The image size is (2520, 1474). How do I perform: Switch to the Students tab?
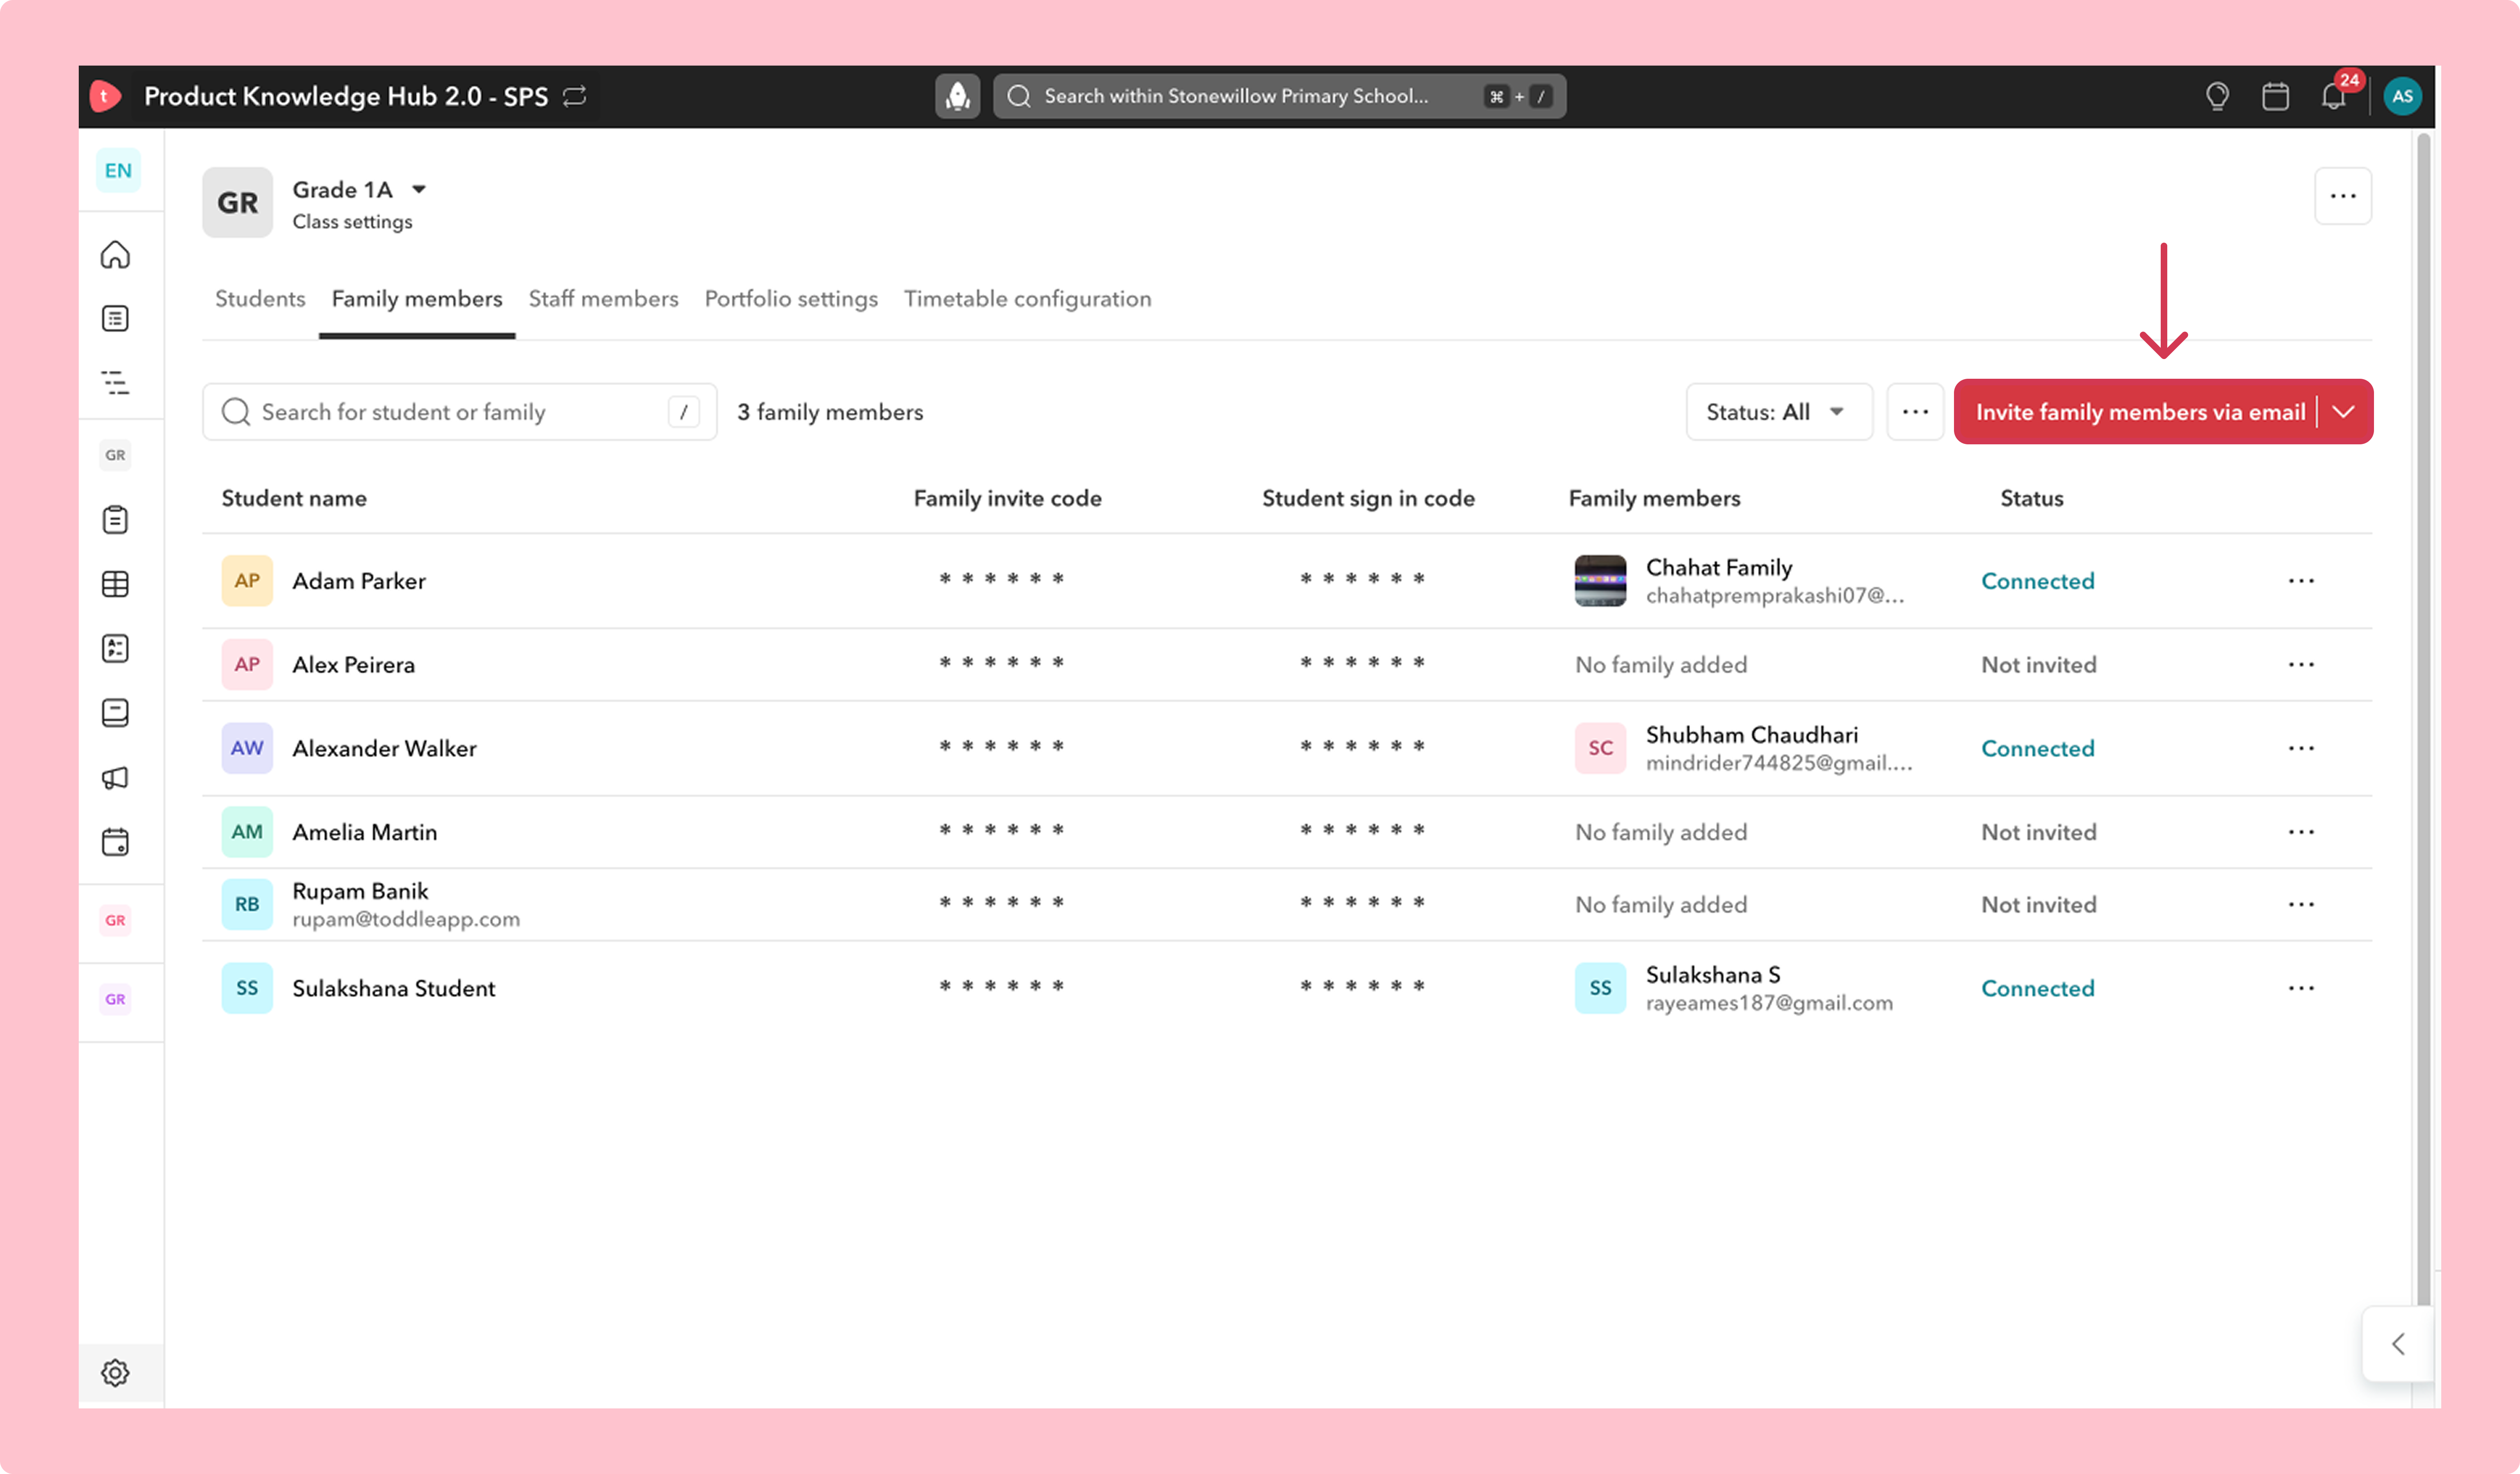[260, 299]
